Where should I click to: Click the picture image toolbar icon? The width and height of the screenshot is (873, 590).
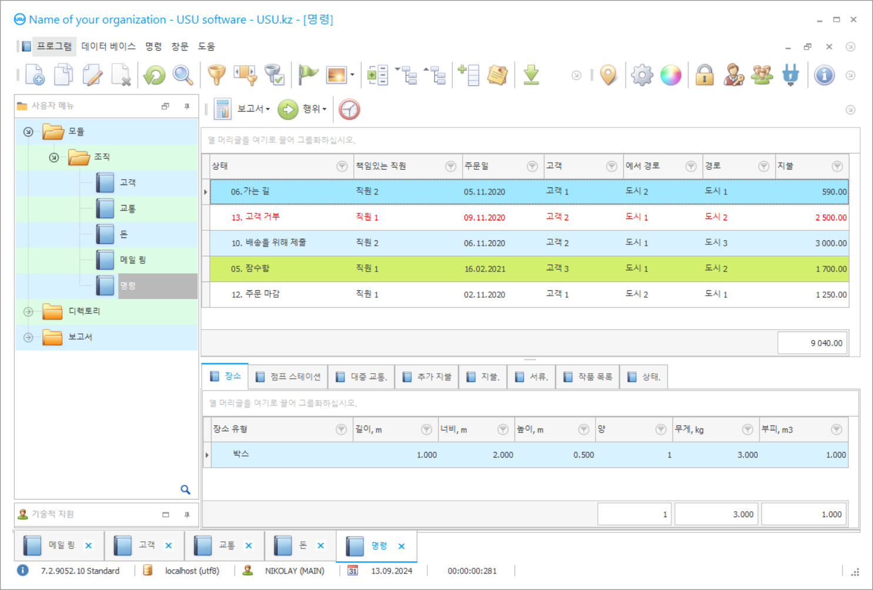[337, 75]
